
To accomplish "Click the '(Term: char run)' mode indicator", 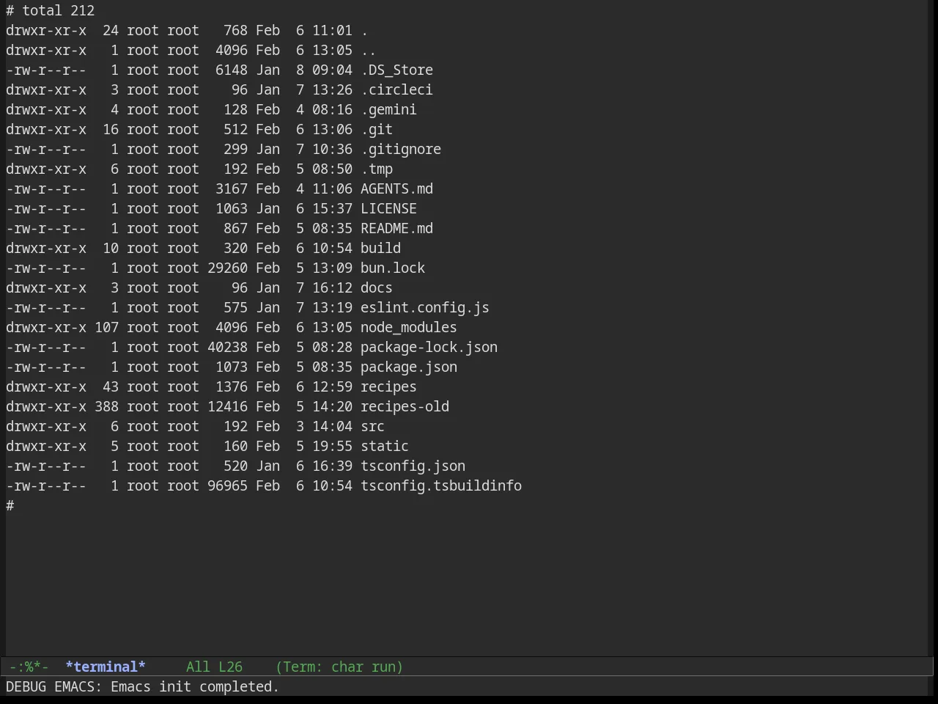I will coord(339,667).
